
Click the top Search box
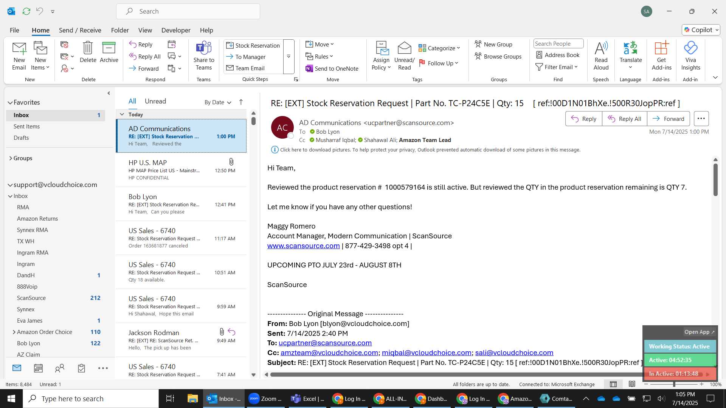point(188,11)
